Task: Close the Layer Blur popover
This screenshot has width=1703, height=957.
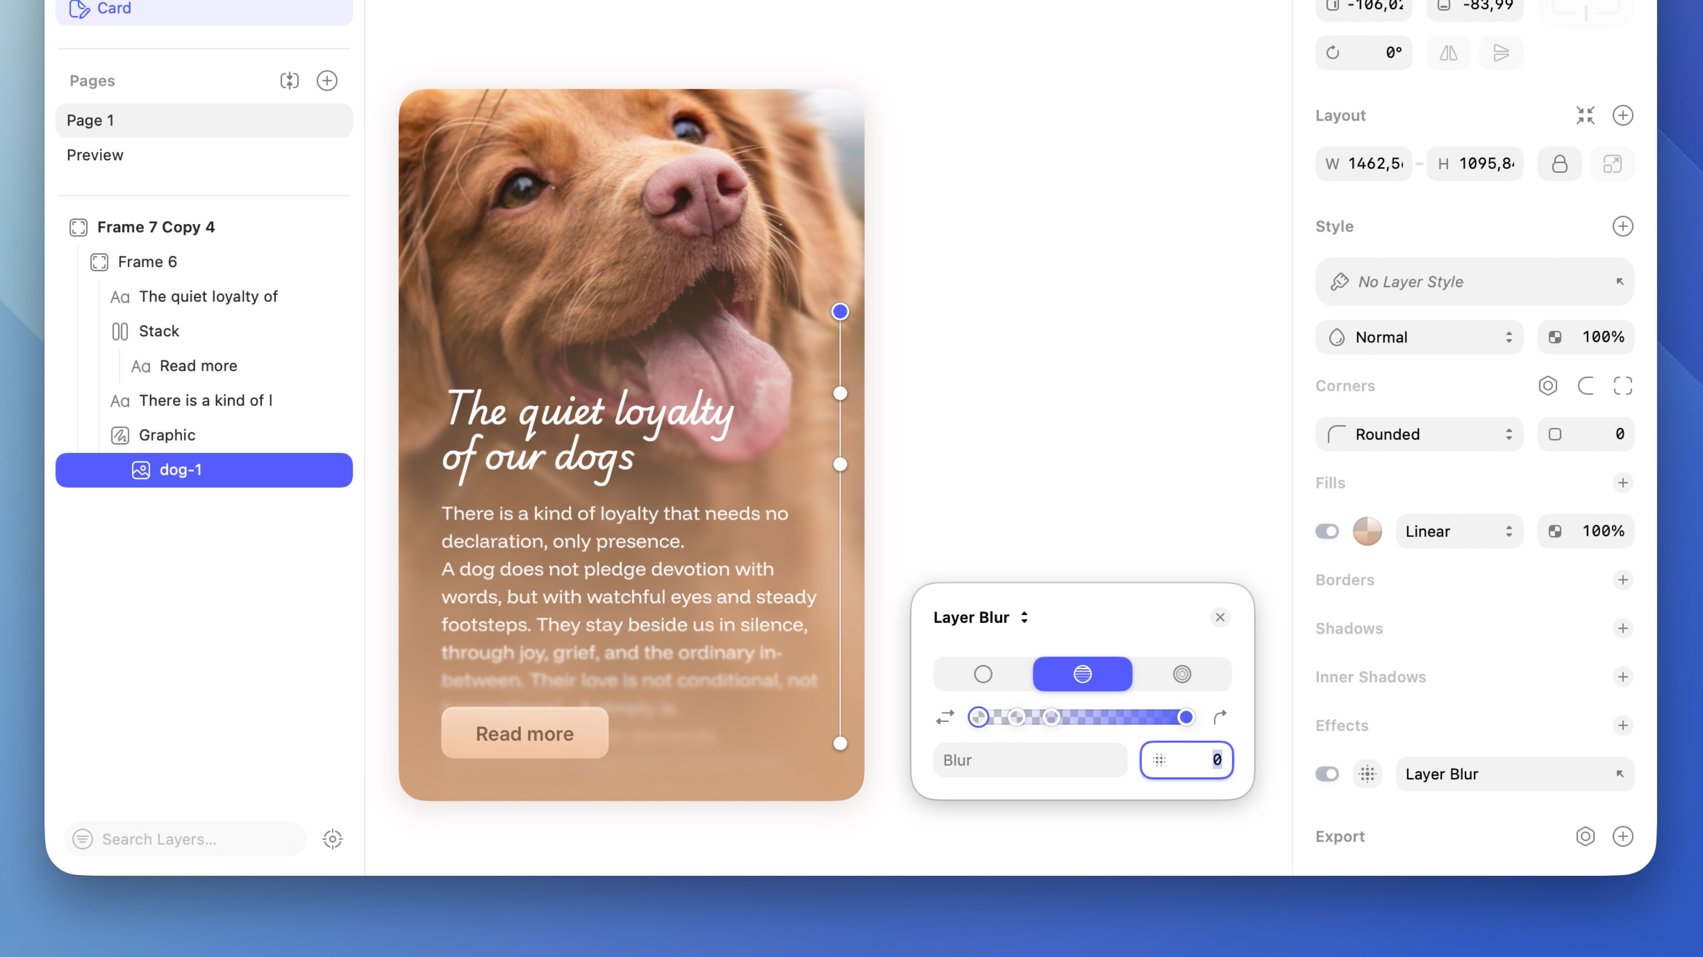Action: tap(1220, 618)
